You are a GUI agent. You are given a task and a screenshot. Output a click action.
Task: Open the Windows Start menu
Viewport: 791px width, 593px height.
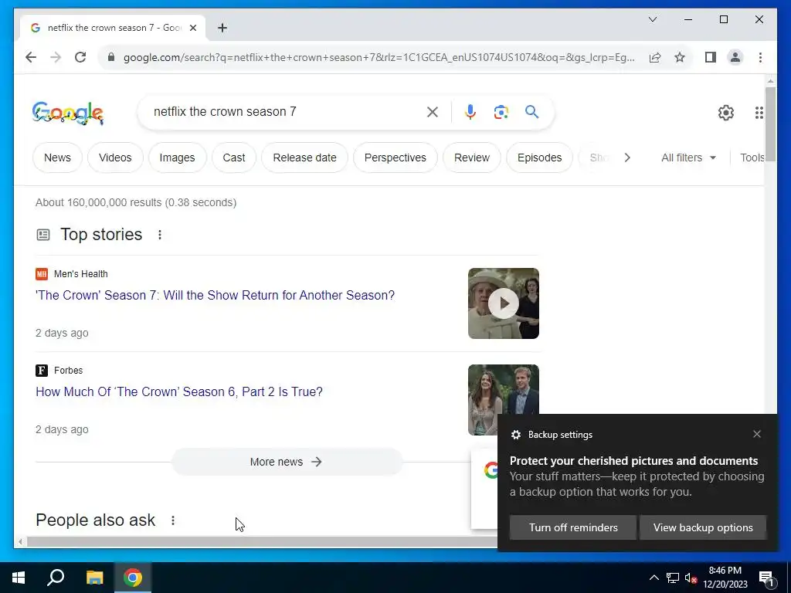point(19,578)
